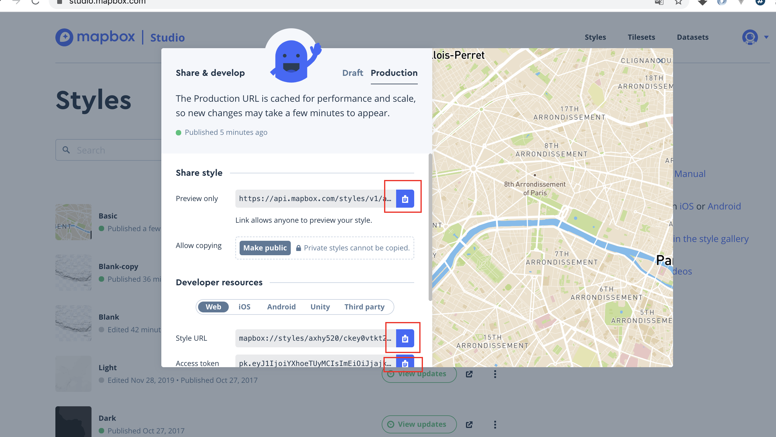776x437 pixels.
Task: Open Light style external link icon
Action: coord(469,374)
